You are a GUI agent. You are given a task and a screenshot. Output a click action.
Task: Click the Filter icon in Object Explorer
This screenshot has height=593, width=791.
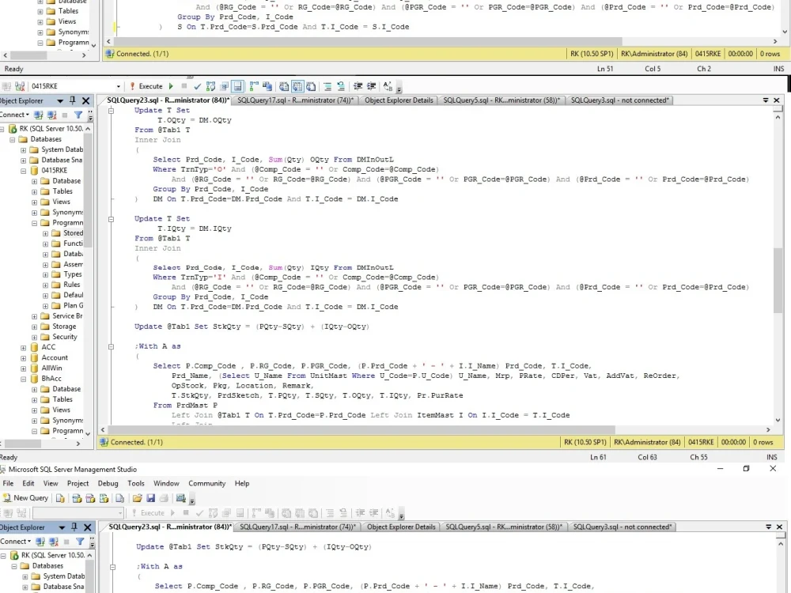tap(78, 115)
